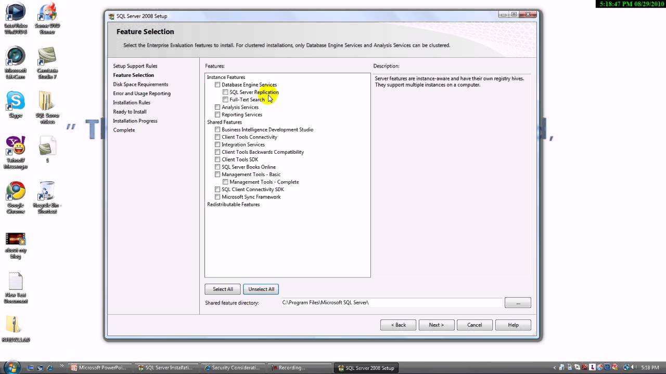Go to Setup Support Rules step

click(135, 66)
